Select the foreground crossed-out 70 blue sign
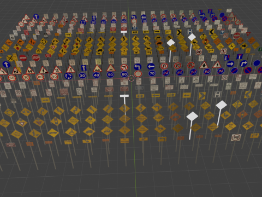The image size is (262, 197). point(221,71)
